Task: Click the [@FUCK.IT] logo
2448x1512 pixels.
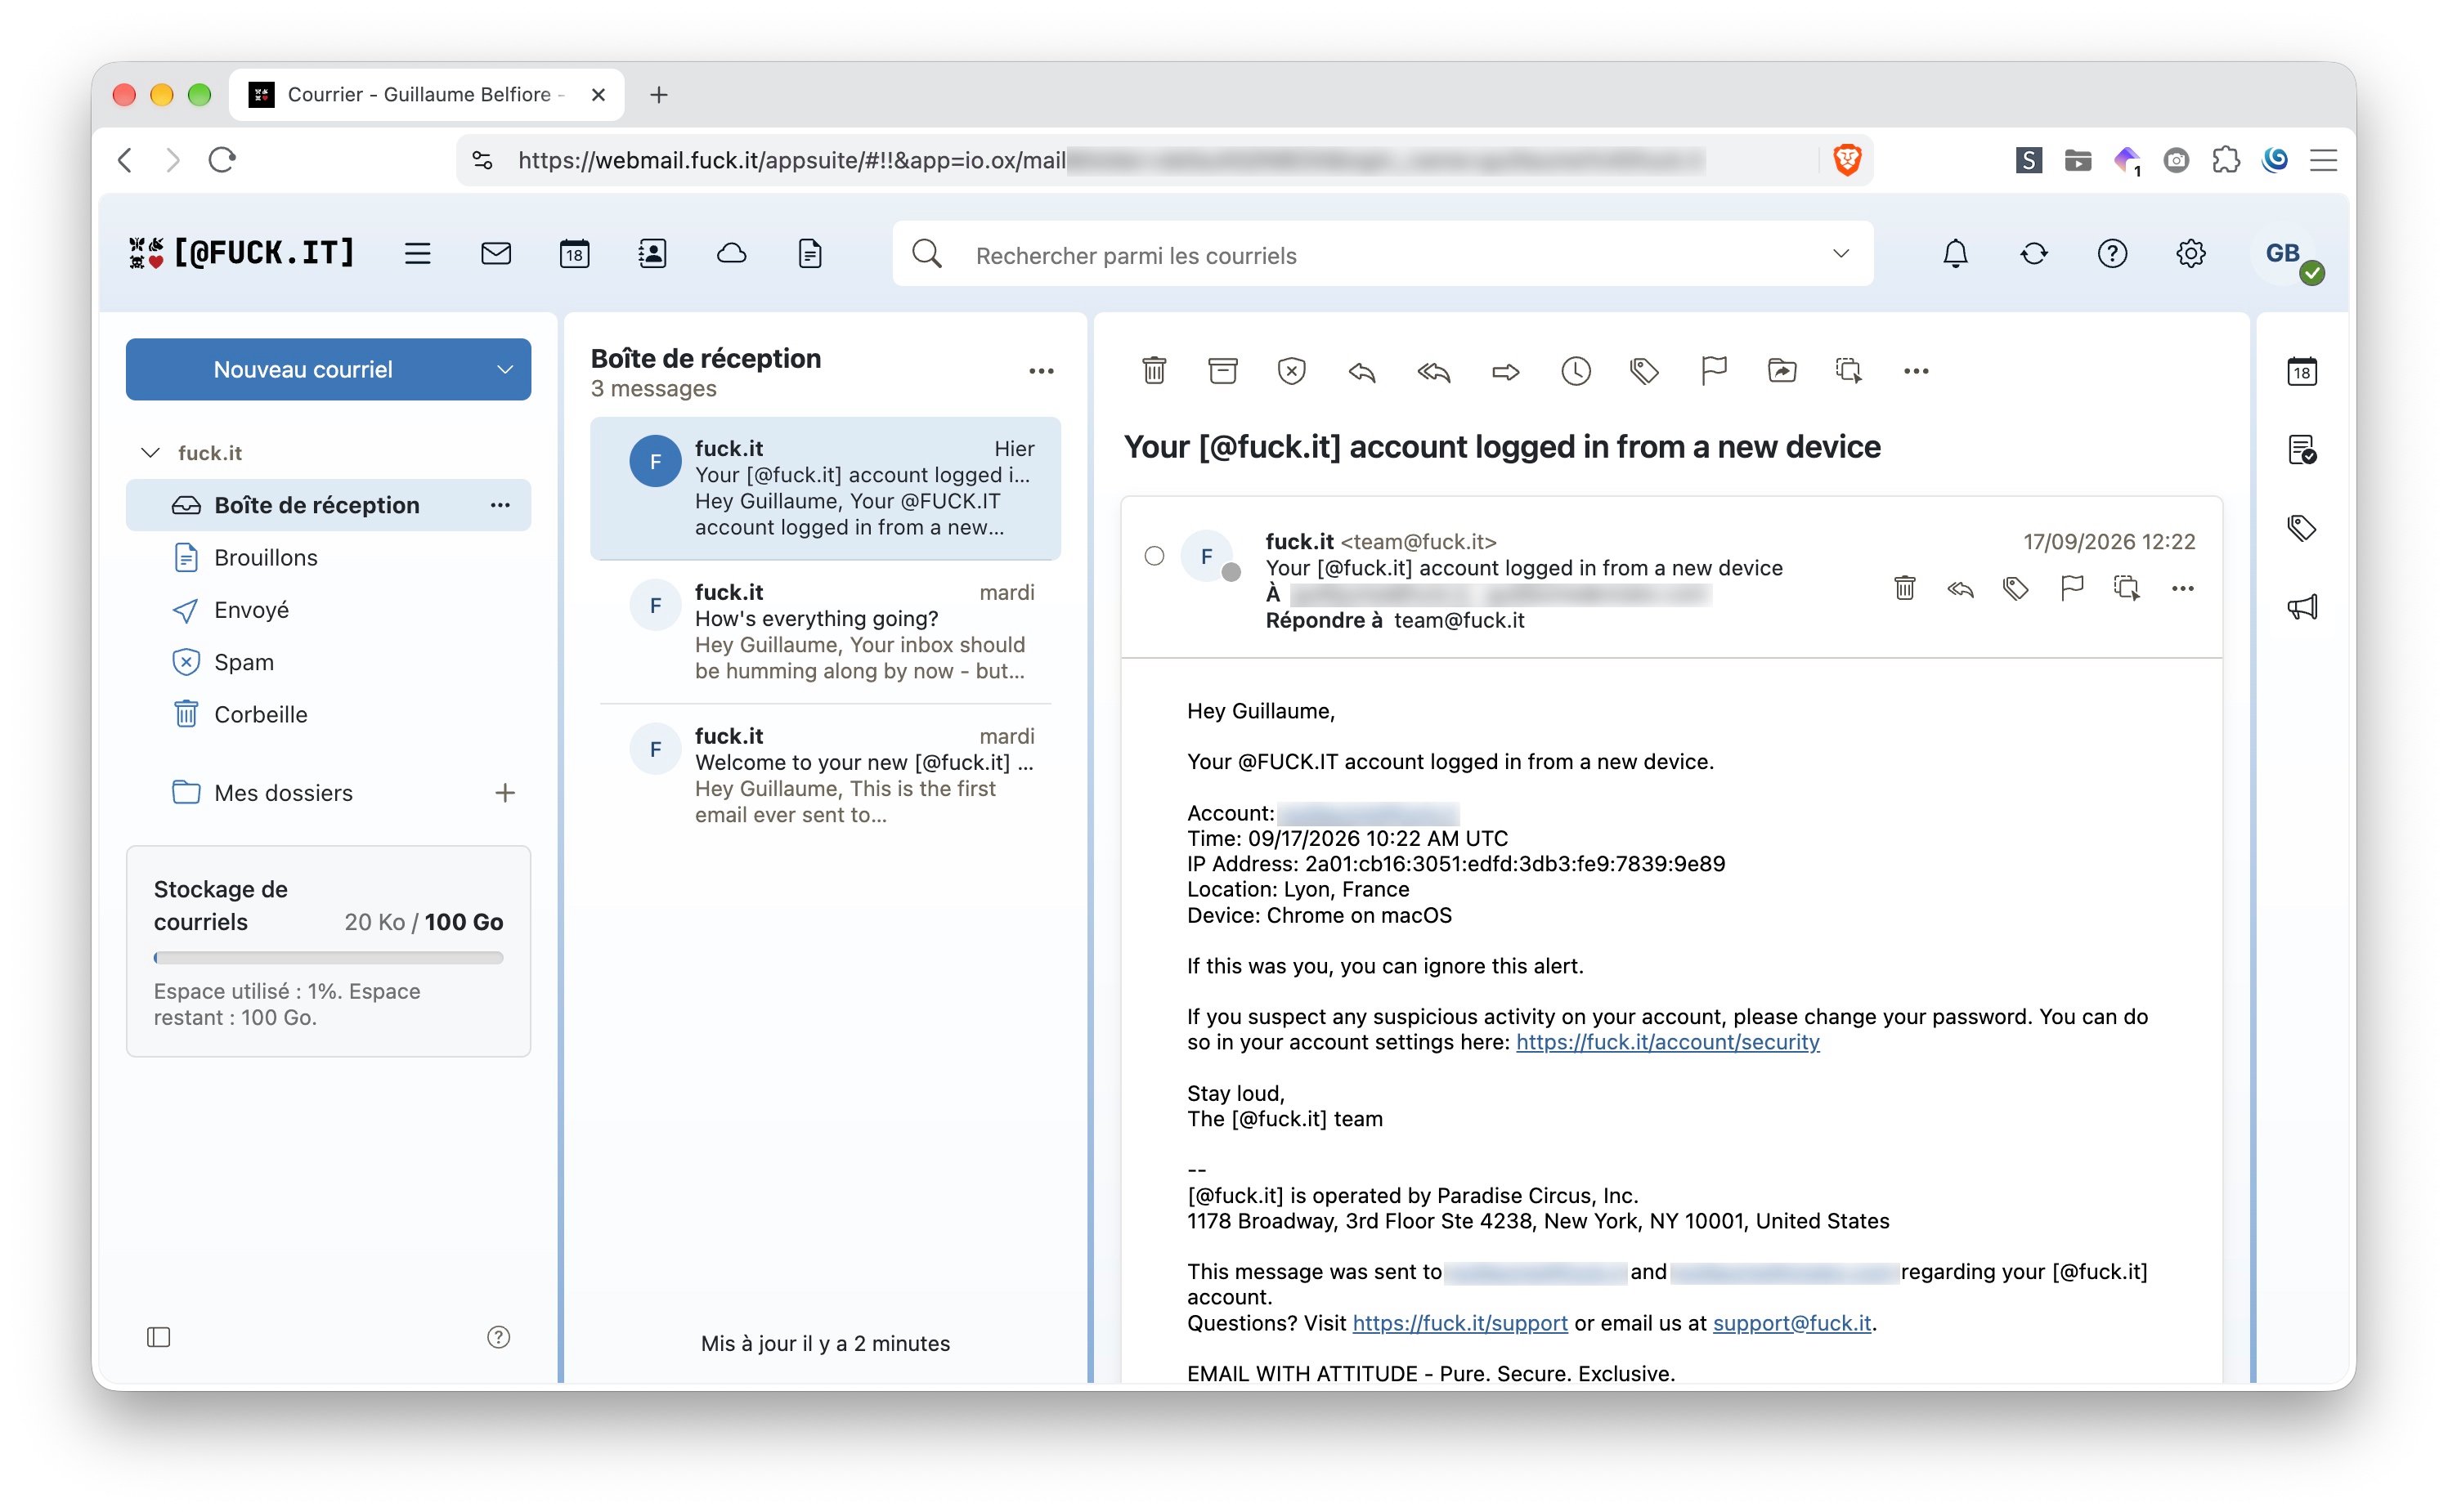Action: click(x=241, y=253)
